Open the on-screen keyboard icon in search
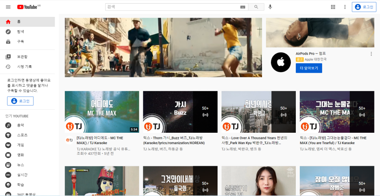Viewport: 380px width, 196px height. (243, 7)
